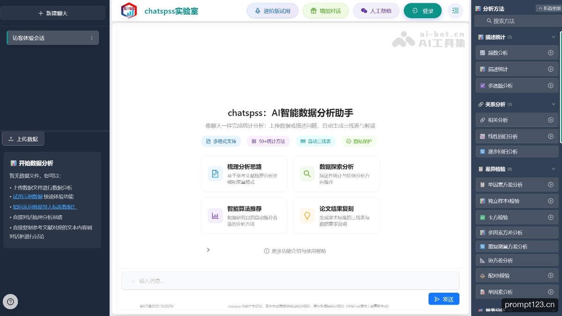This screenshot has height=316, width=562.
Task: Click the lightbulb icon in 论文结果复刻 card
Action: coord(307,216)
